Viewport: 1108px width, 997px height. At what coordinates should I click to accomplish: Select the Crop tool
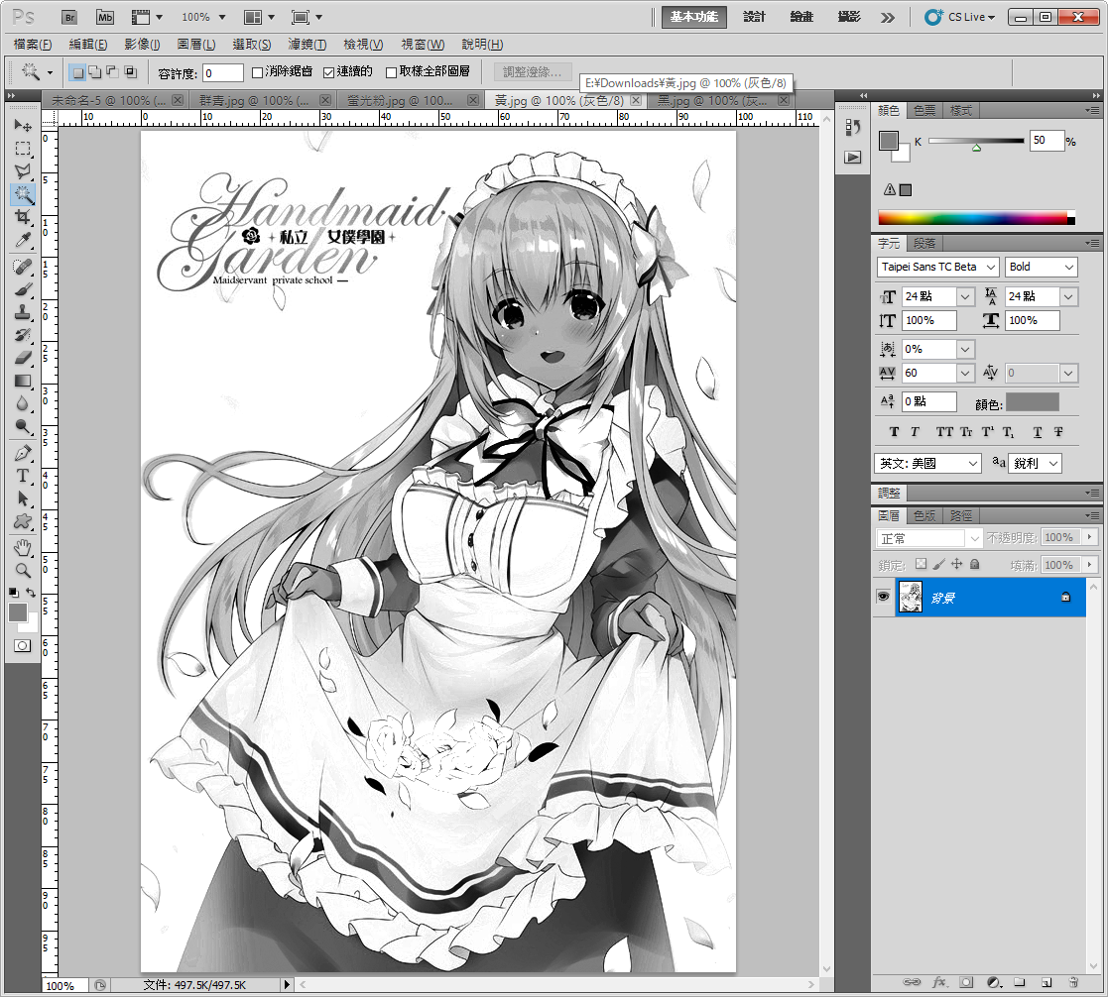pyautogui.click(x=23, y=217)
